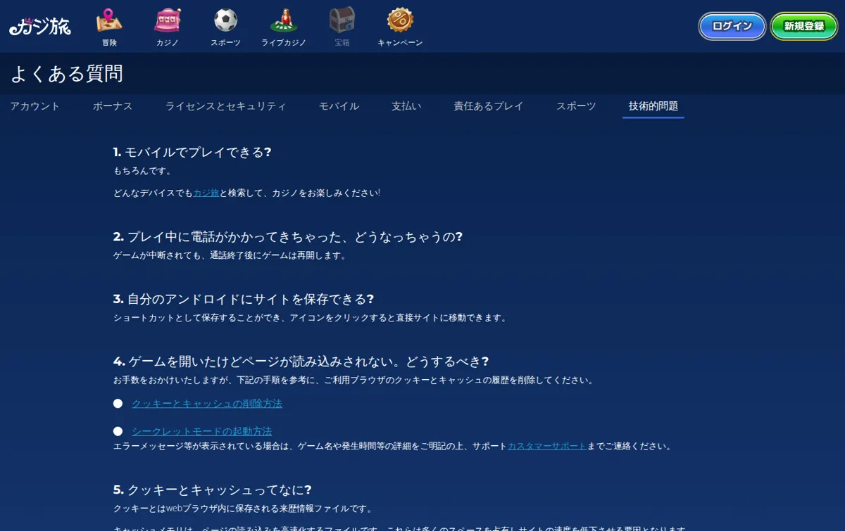845x531 pixels.
Task: Switch to the ボーナス tab
Action: 113,106
